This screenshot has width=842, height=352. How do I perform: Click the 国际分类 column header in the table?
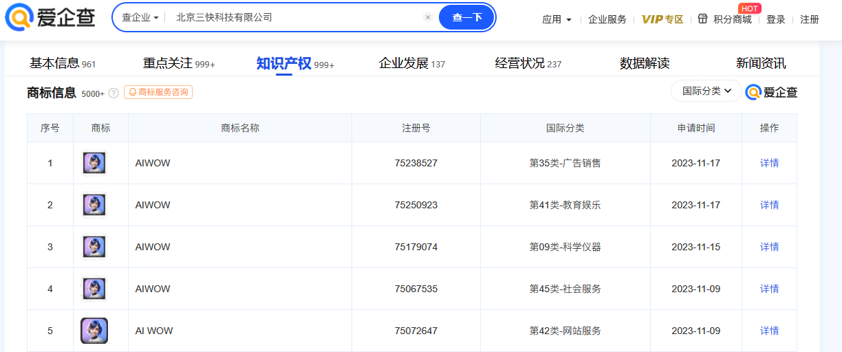point(565,128)
